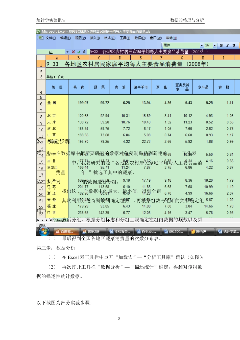
Task: Click next sheet tab navigation arrow
Action: (46, 220)
